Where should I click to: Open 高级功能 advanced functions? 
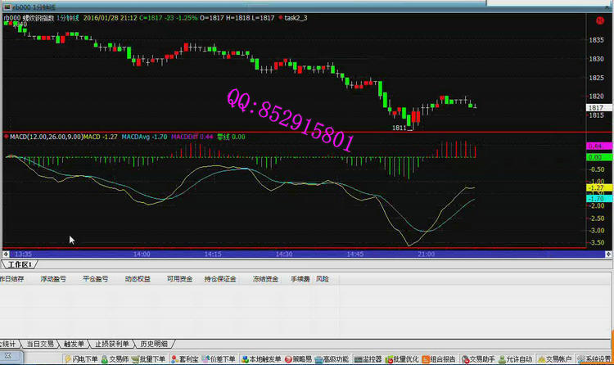click(x=336, y=359)
